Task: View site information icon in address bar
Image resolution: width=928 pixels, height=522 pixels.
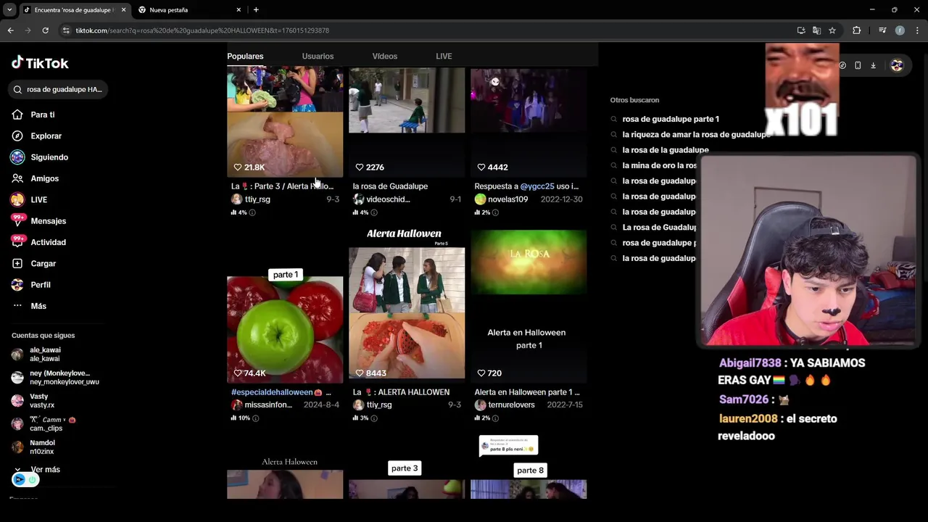Action: tap(66, 30)
